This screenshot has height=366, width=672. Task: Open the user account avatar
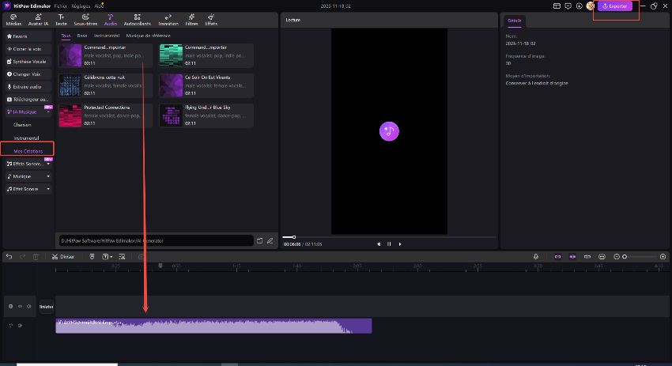[590, 6]
